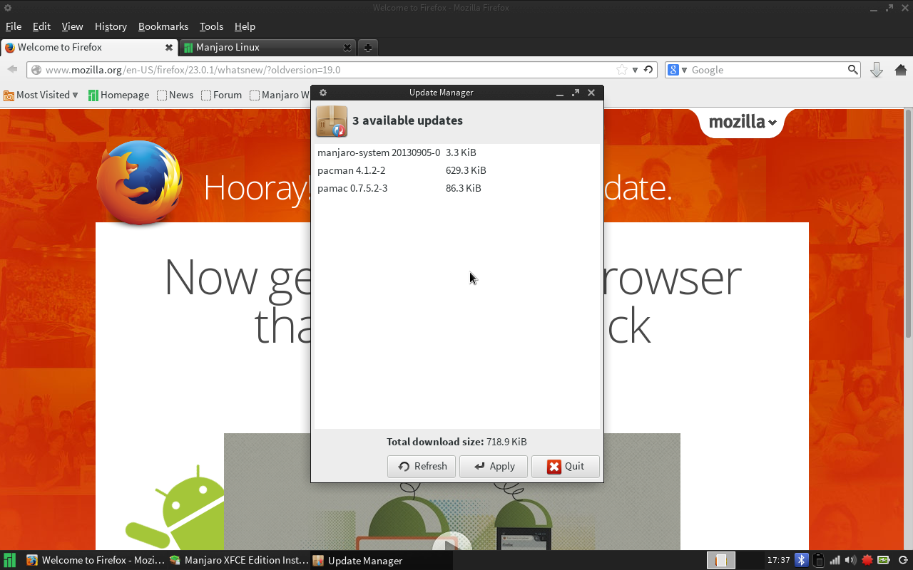Select the Welcome to Firefox tab
This screenshot has height=570, width=913.
[88, 48]
